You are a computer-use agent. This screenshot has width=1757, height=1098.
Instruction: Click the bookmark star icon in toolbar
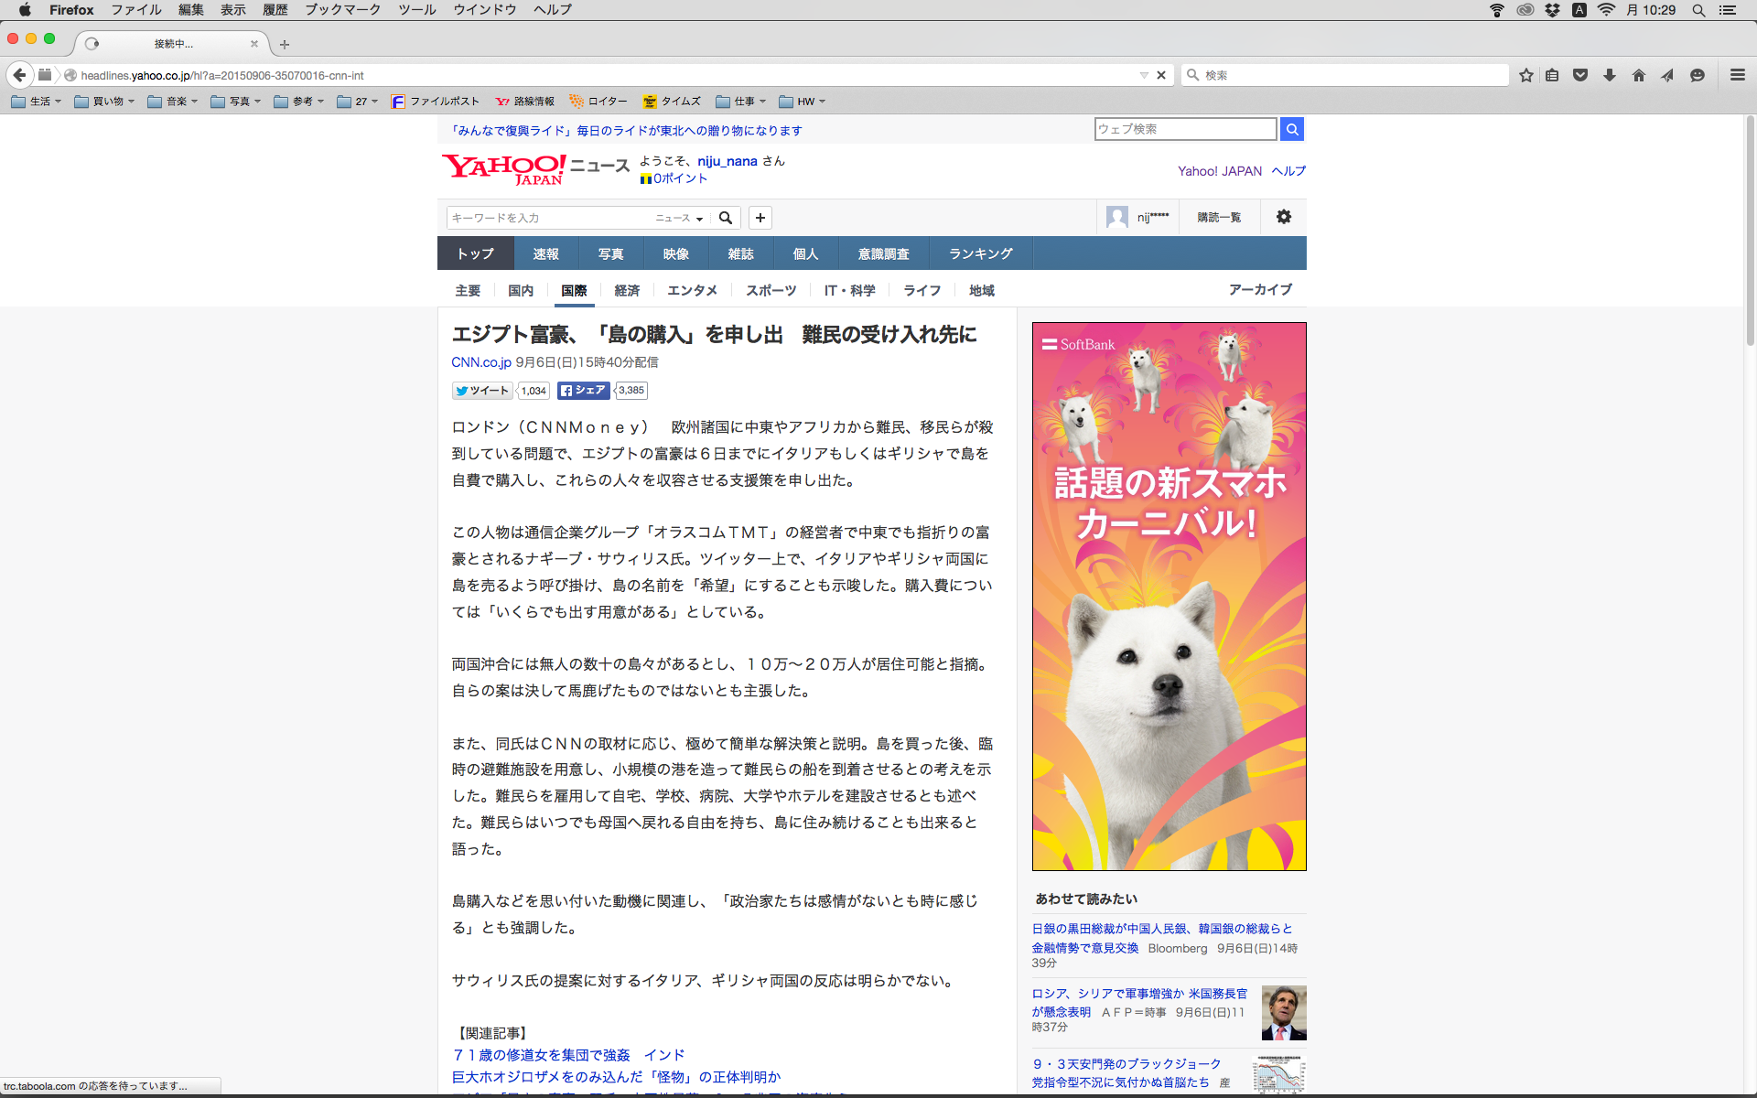[1525, 75]
